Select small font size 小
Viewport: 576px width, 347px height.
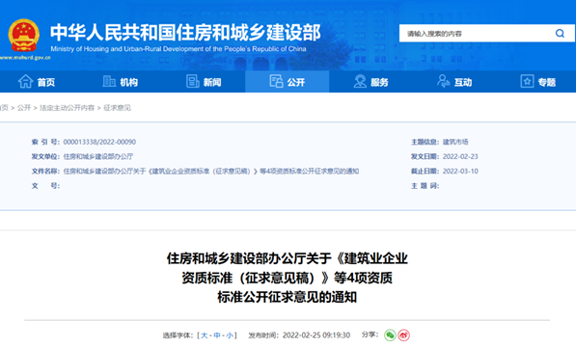(x=230, y=335)
